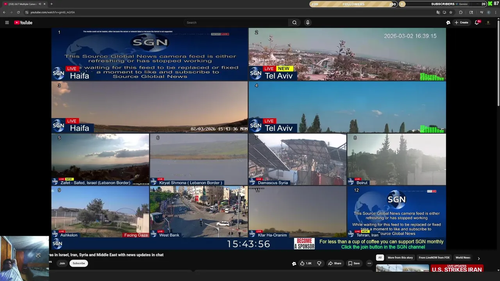Click the Join channel button
The image size is (500, 281).
[x=62, y=263]
